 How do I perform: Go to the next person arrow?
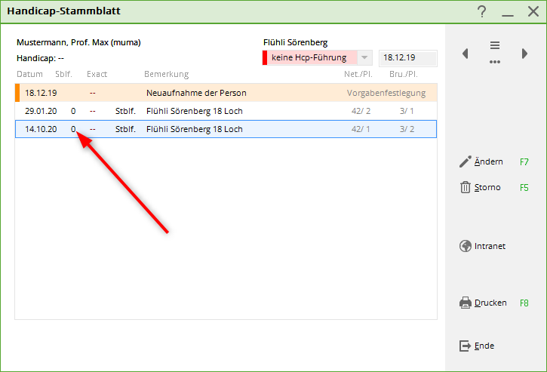524,54
